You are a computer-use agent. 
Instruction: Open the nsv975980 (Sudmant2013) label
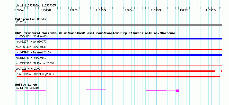point(33,52)
